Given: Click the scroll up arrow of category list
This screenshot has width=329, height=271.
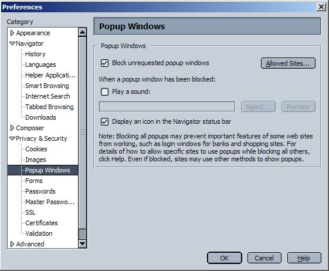Looking at the screenshot, I should pyautogui.click(x=83, y=32).
